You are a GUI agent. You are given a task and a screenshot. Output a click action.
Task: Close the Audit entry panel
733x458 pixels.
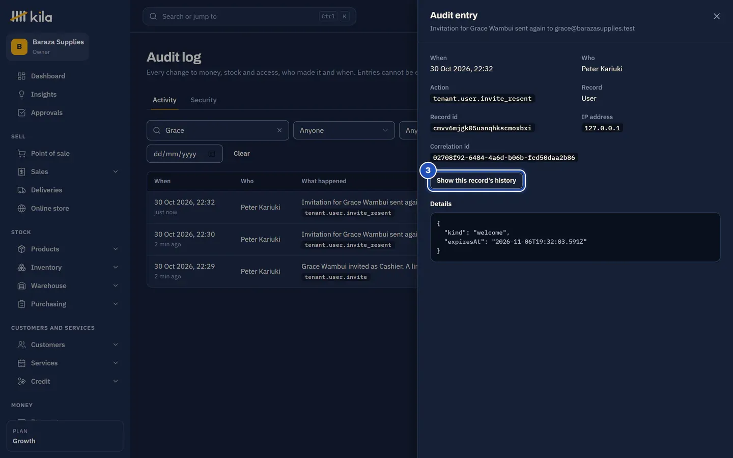click(x=717, y=16)
